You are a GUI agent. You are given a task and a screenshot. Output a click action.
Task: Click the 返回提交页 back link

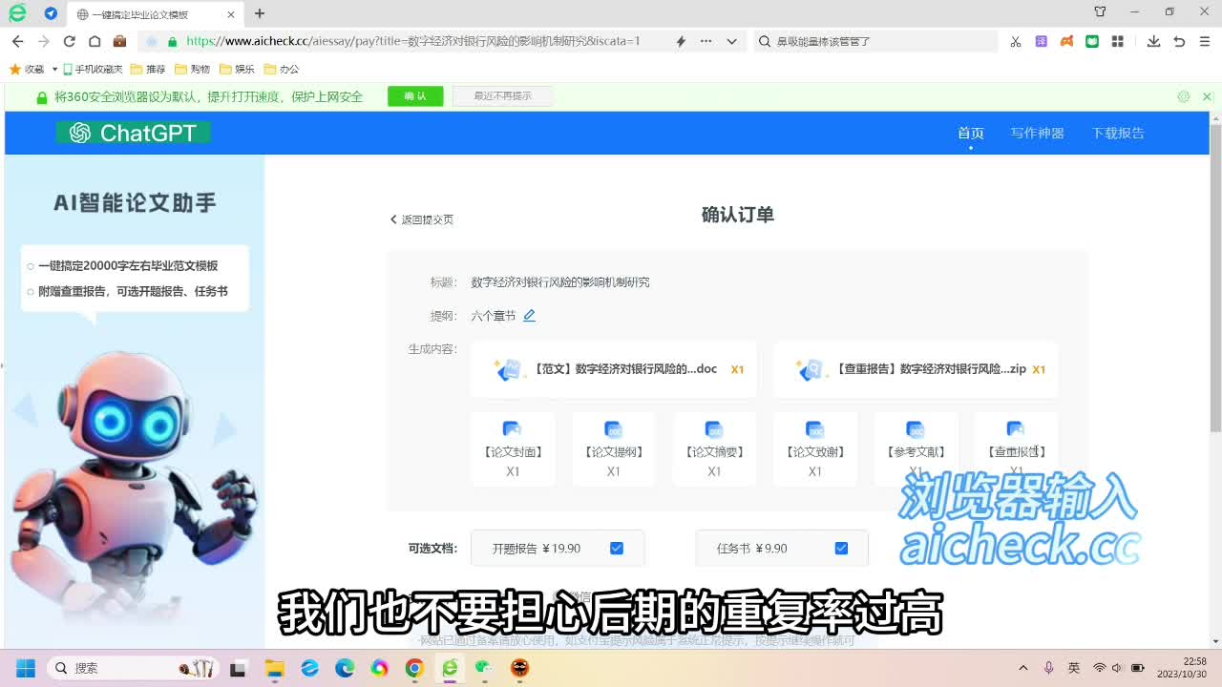(x=422, y=219)
